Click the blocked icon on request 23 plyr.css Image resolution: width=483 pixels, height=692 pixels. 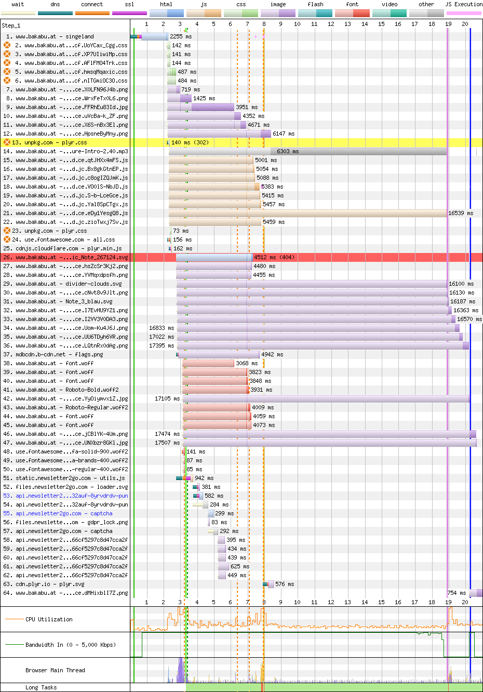[x=7, y=231]
